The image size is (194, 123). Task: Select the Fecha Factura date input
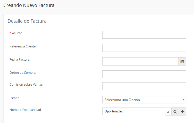(x=140, y=61)
